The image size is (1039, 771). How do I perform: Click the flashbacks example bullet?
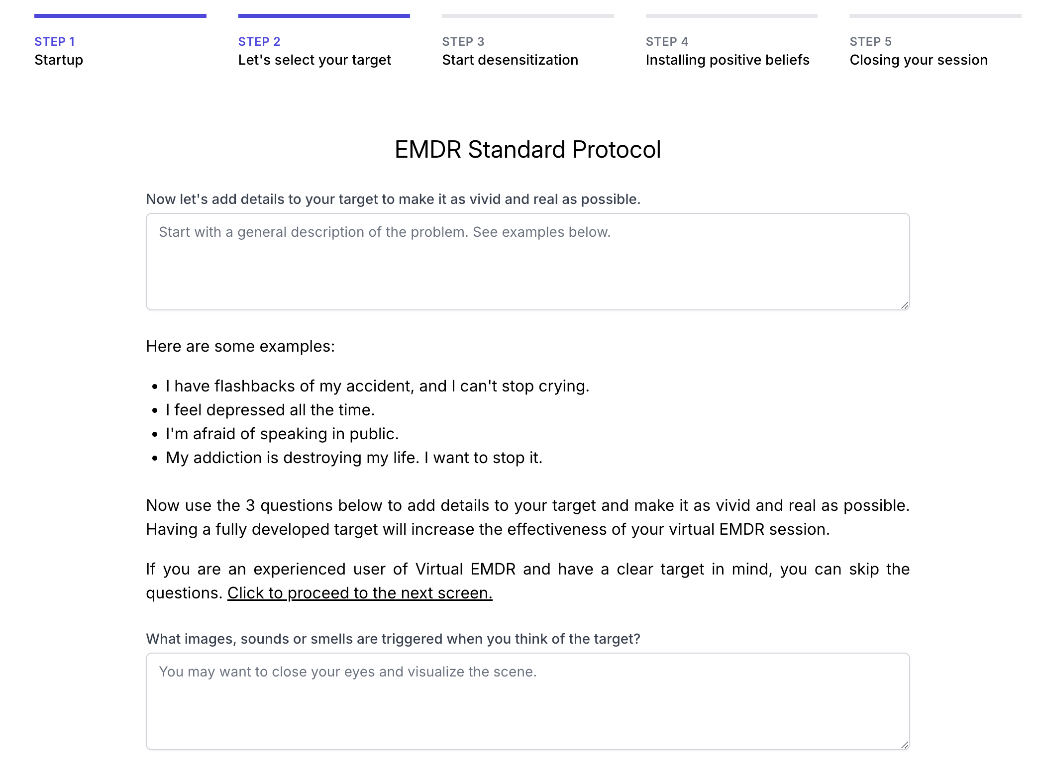coord(377,385)
